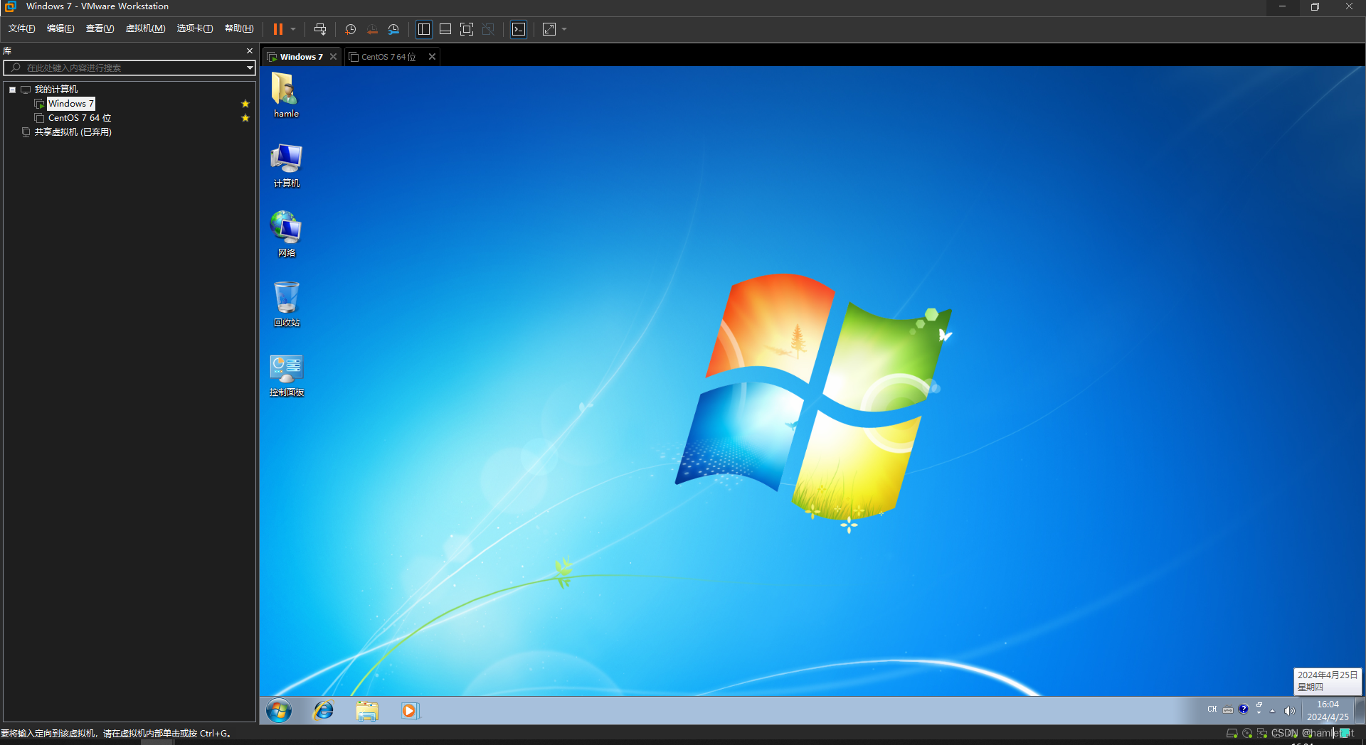Click the disabled Unity mode icon
The image size is (1366, 745).
pos(488,29)
